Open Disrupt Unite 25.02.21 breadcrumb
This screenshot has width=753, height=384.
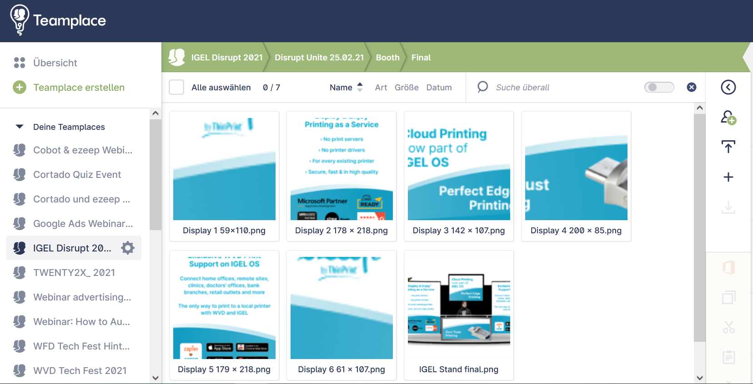tap(319, 58)
